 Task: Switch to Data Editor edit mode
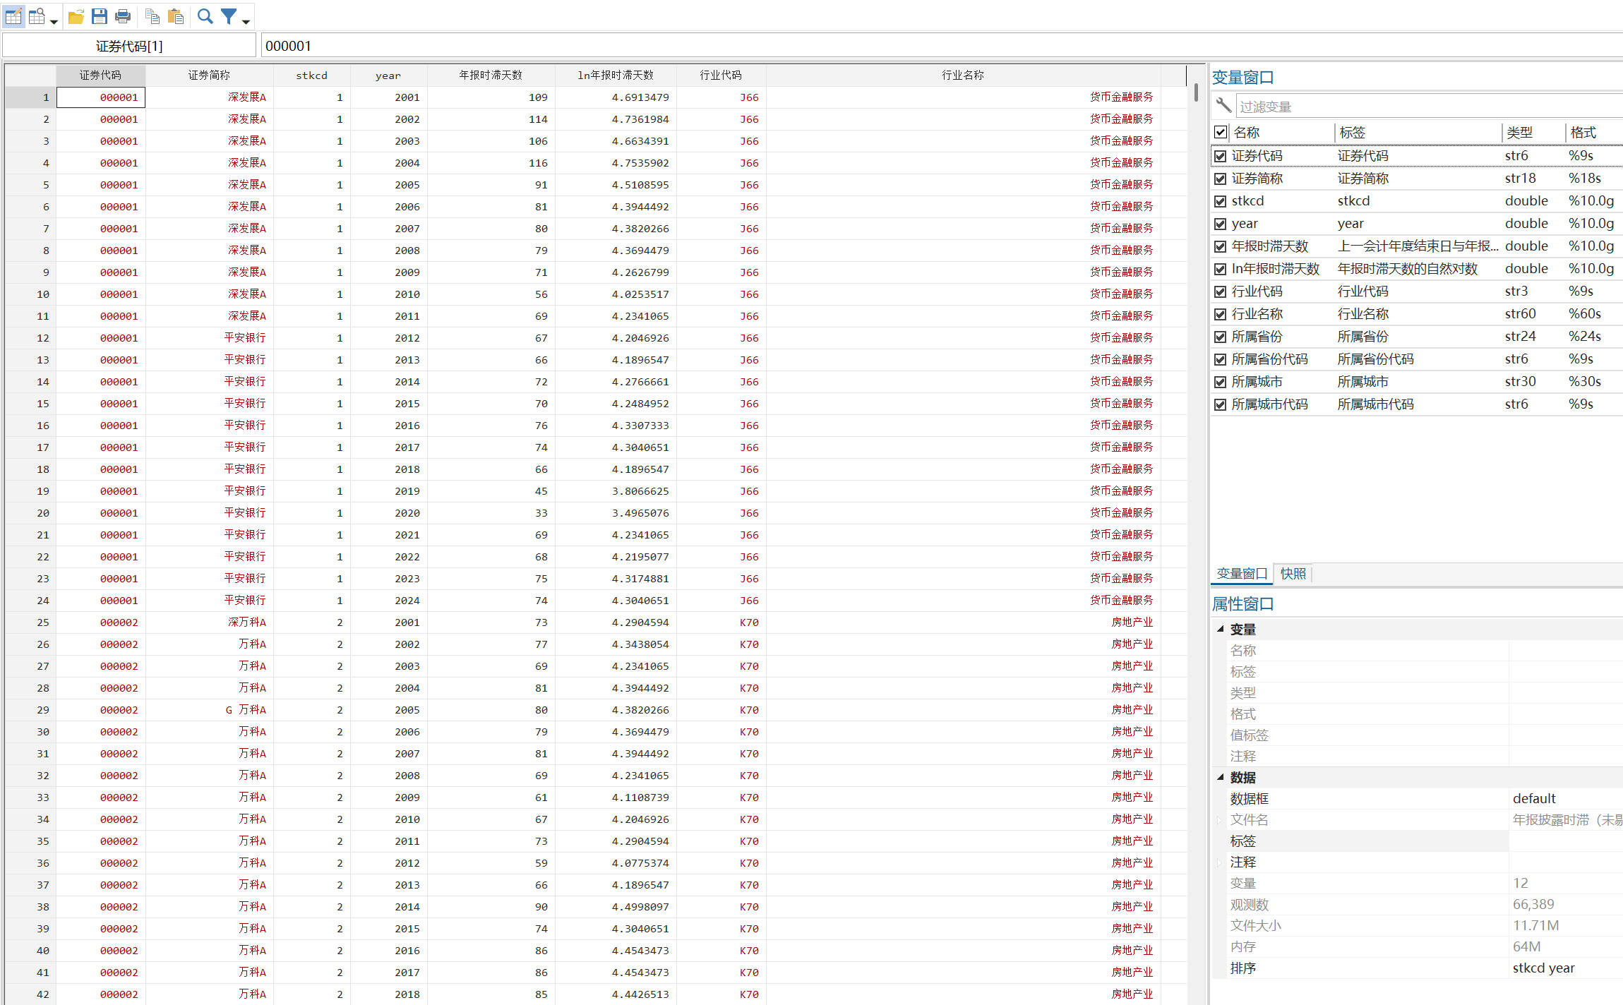[x=13, y=16]
